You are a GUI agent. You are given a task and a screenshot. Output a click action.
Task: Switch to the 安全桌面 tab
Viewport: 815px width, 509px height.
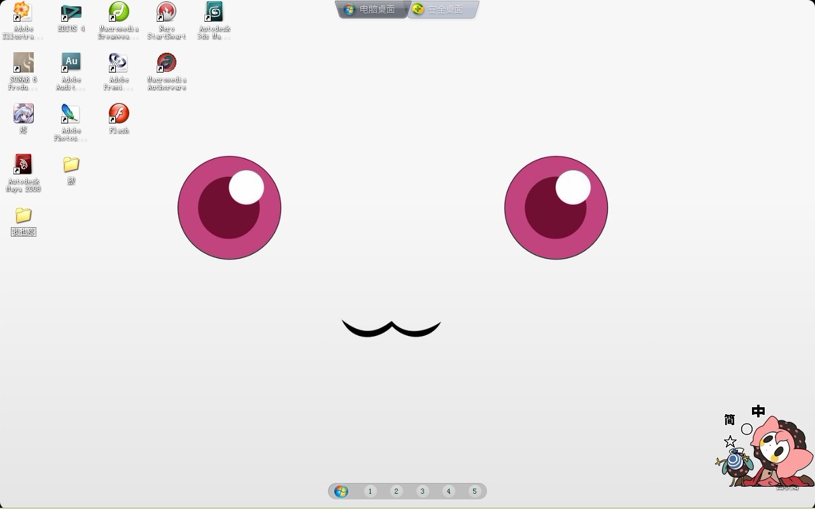(442, 10)
